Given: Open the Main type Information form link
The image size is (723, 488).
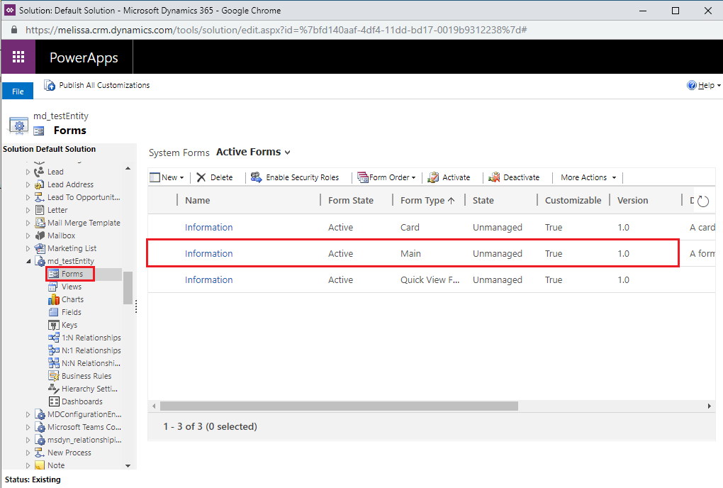Looking at the screenshot, I should (209, 254).
